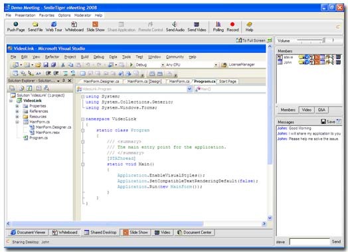Expand the References tree node

(17, 111)
